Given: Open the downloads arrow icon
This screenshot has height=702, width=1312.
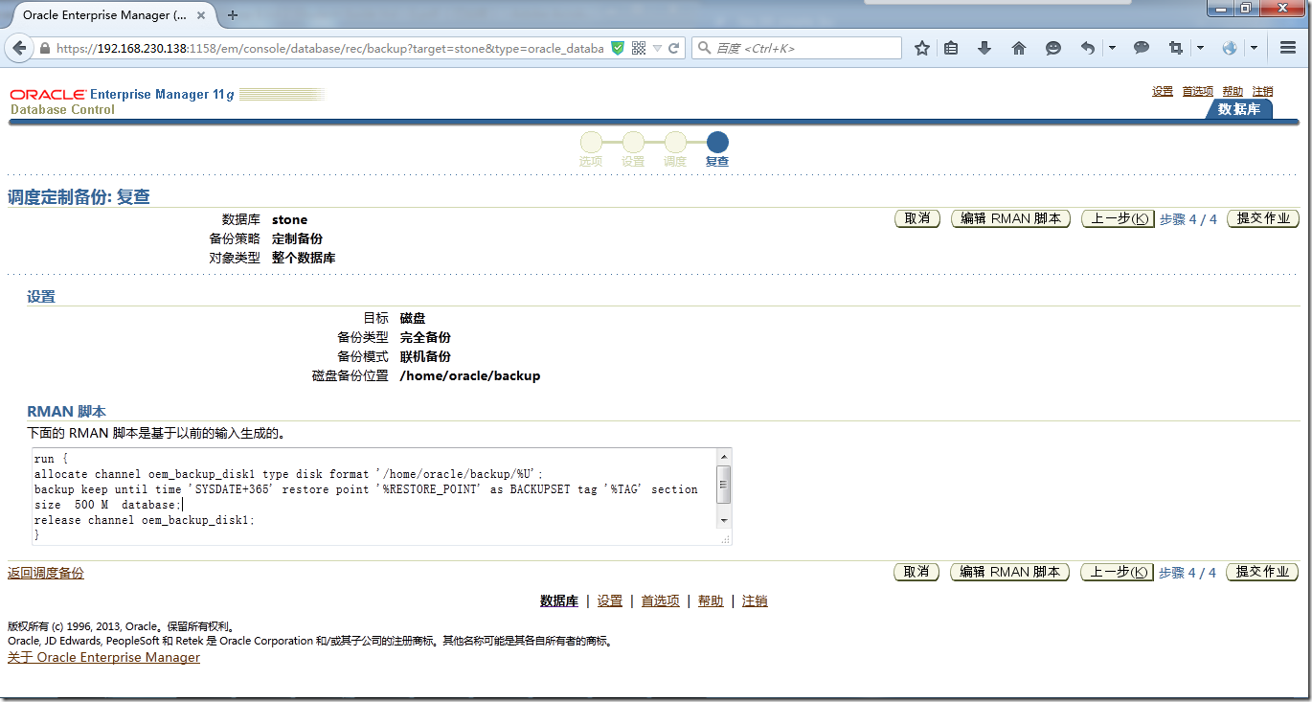Looking at the screenshot, I should 984,48.
